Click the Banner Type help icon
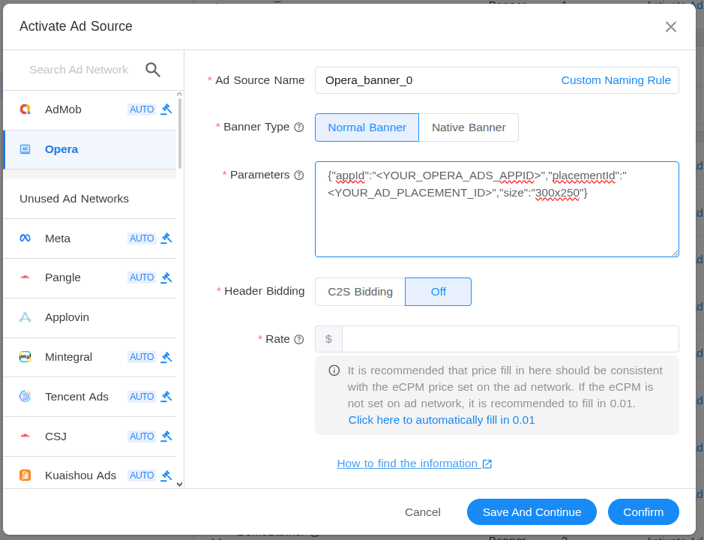This screenshot has height=540, width=704. 299,127
